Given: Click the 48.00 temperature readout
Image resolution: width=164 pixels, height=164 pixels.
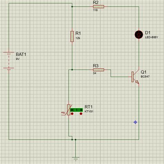Looking at the screenshot, I should point(76,110).
